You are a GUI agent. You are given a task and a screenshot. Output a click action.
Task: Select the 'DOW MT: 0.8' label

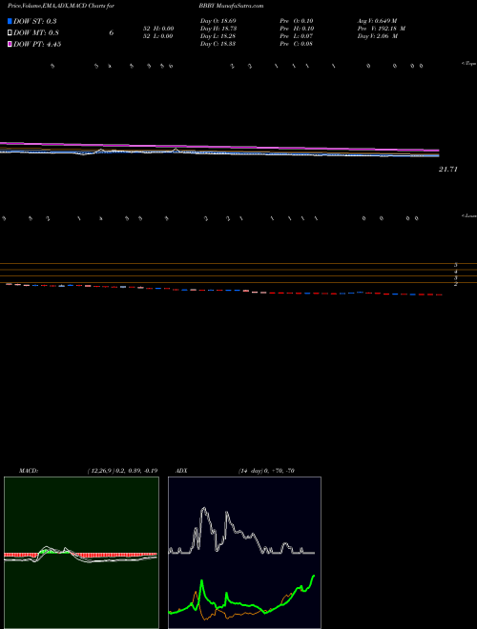pos(34,32)
